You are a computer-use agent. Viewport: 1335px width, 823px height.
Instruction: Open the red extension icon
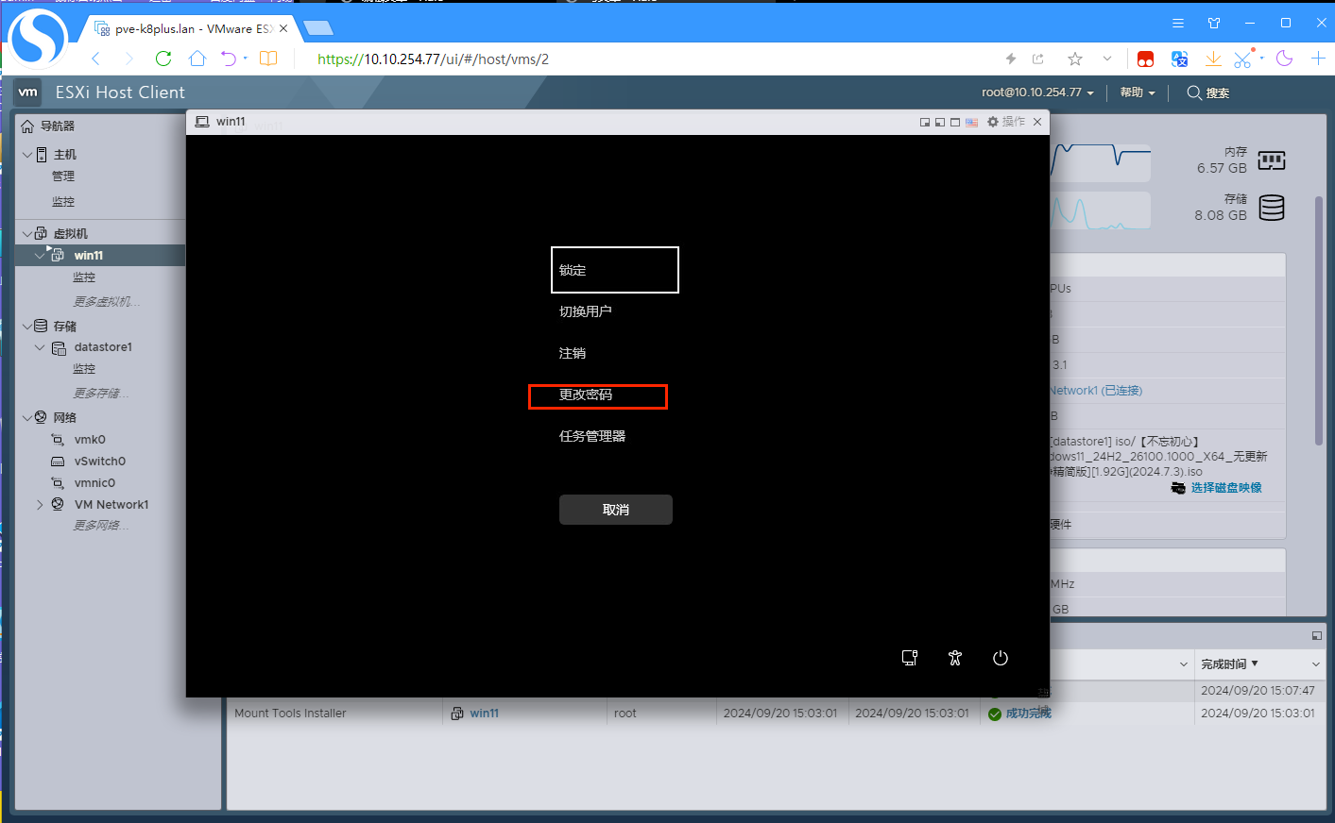tap(1146, 59)
